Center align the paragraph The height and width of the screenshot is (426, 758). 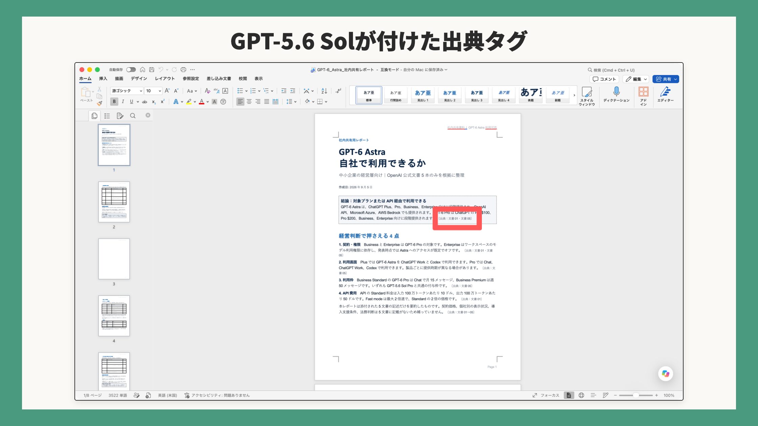[249, 101]
